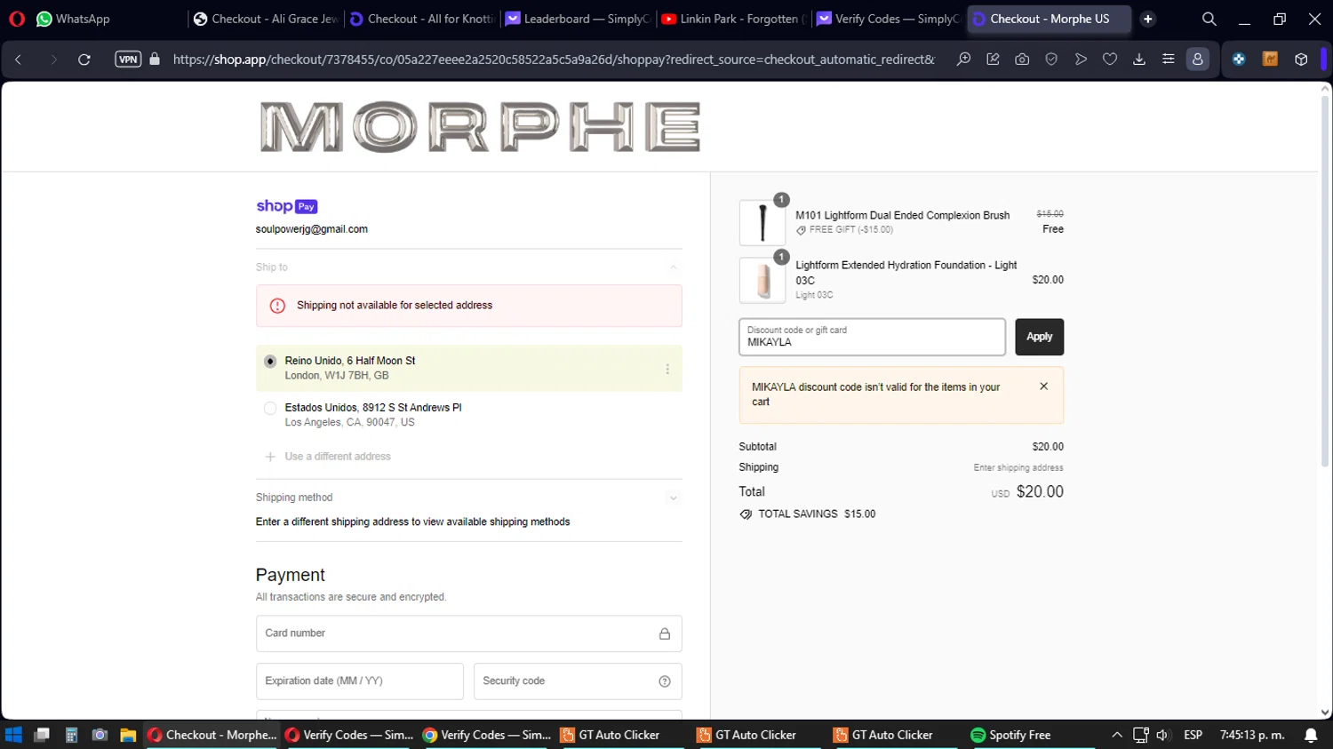Open the profile account icon
1333x749 pixels.
coord(1198,60)
